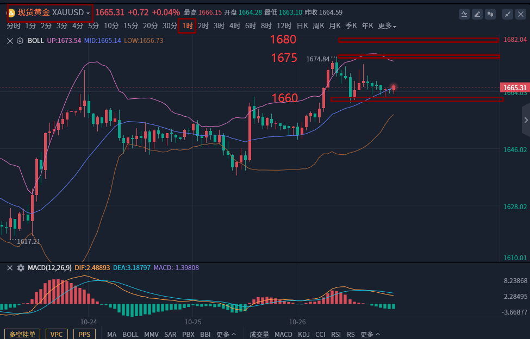Switch to the 4时 timeframe
Screen dimensions: 530x339
click(235, 26)
